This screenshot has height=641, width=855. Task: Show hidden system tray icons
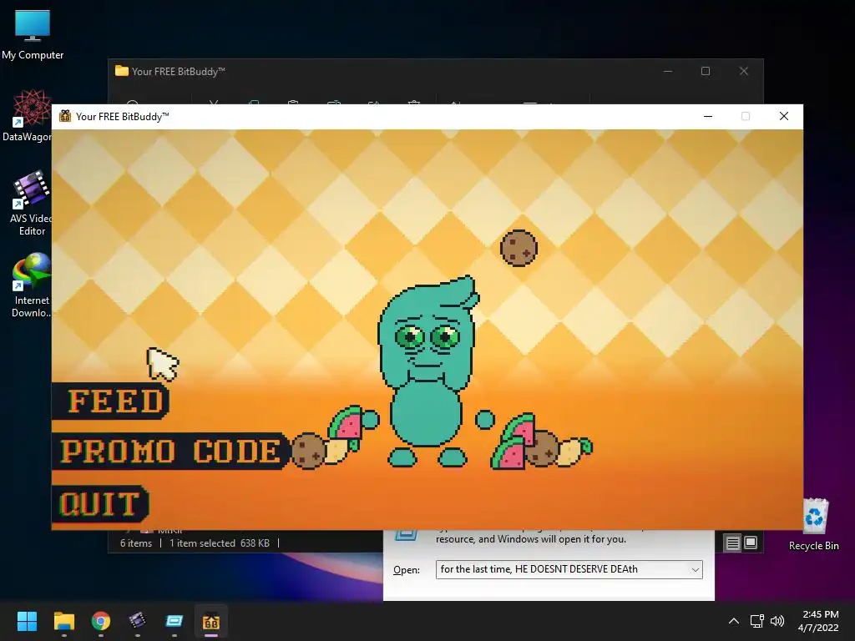[734, 621]
